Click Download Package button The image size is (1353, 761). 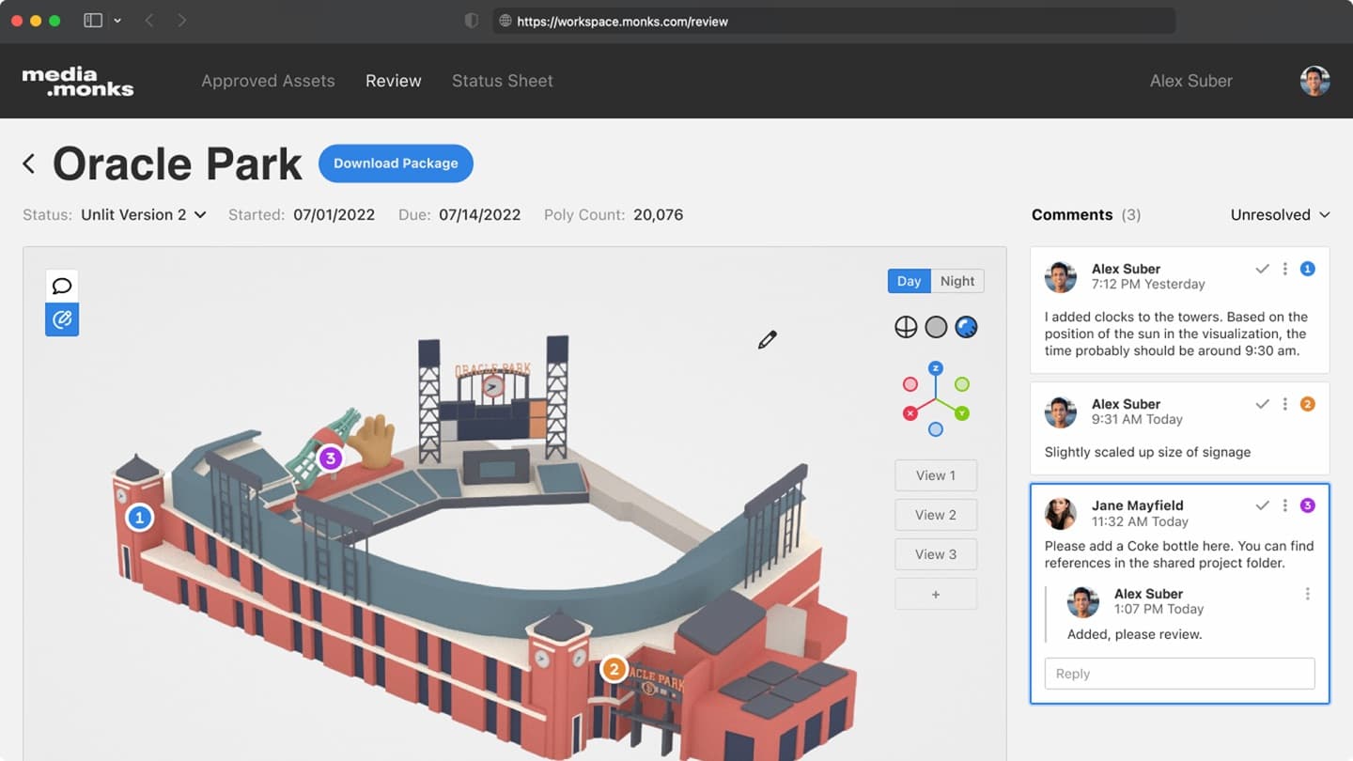click(x=396, y=163)
